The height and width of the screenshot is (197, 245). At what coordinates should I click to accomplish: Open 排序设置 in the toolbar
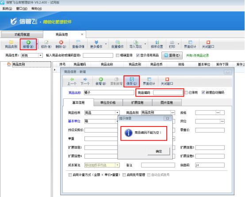coord(157,44)
